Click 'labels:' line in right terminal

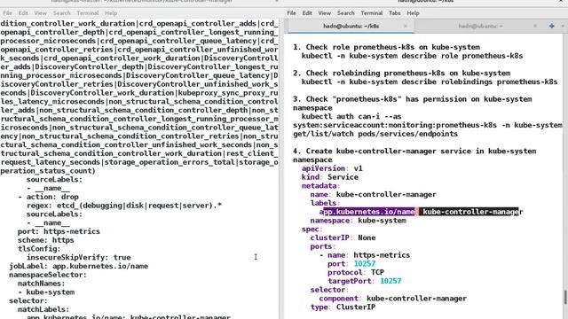(x=325, y=203)
